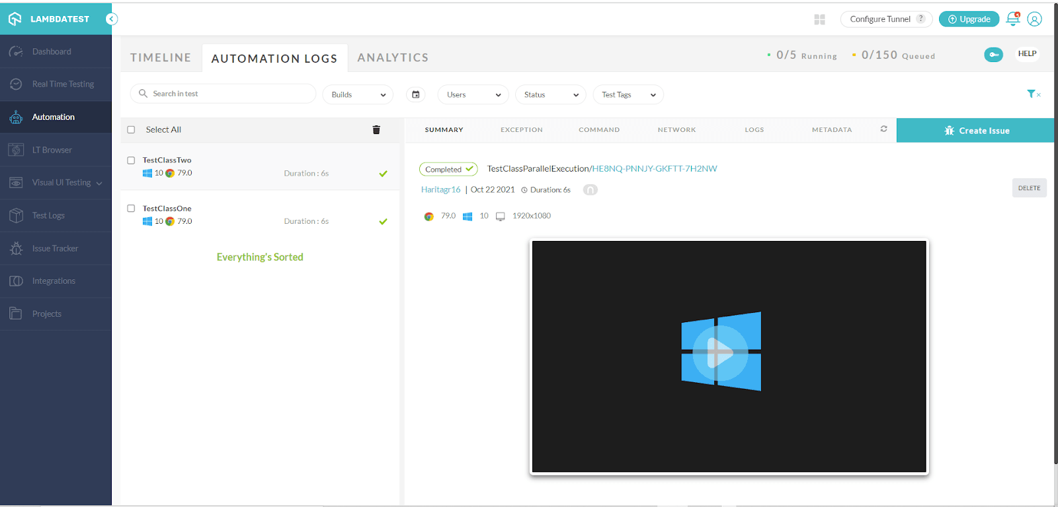Open the Exception tab

coord(521,130)
